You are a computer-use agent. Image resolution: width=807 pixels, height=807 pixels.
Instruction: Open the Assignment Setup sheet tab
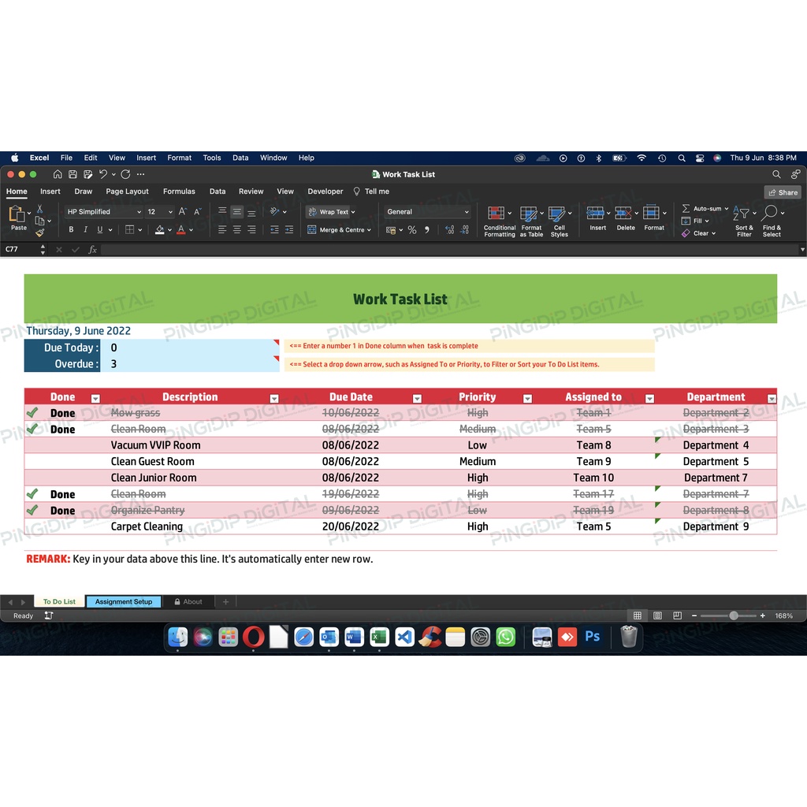pyautogui.click(x=124, y=602)
